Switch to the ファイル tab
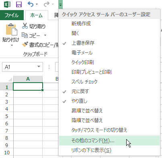 (12, 15)
